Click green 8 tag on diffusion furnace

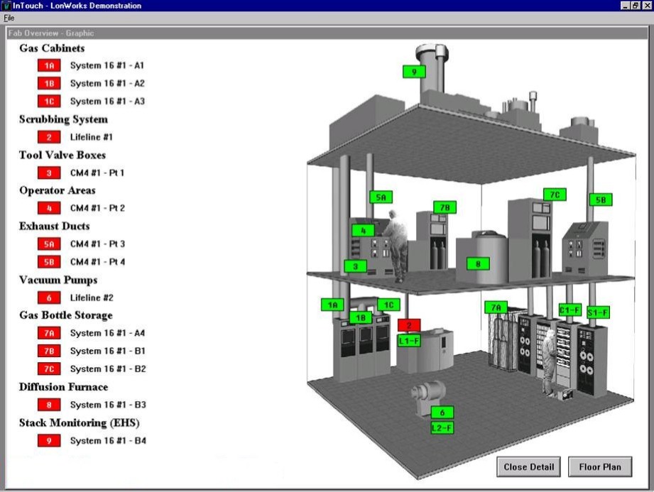tap(478, 263)
